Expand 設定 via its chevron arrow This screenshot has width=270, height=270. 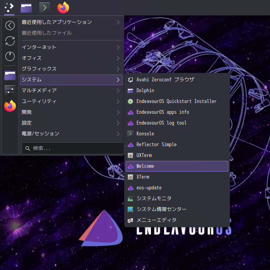point(118,123)
